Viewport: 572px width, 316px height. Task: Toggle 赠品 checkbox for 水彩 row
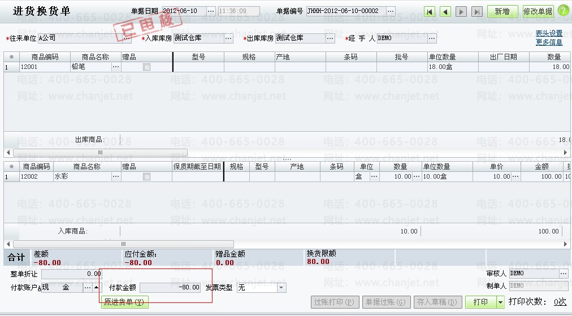pos(147,176)
